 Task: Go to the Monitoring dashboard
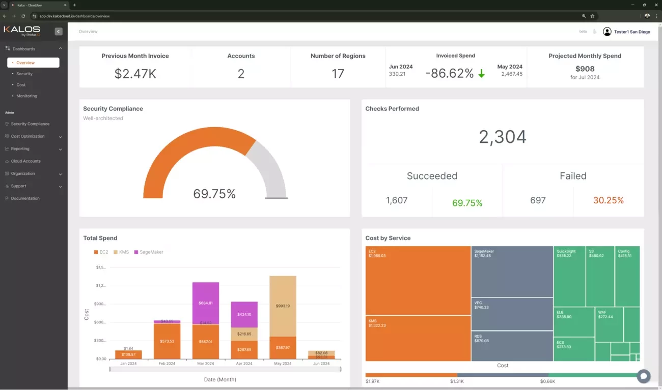(26, 96)
